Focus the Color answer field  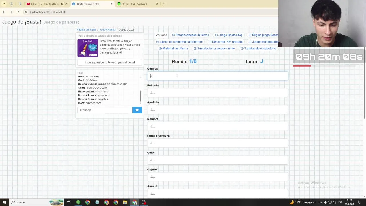click(x=217, y=160)
